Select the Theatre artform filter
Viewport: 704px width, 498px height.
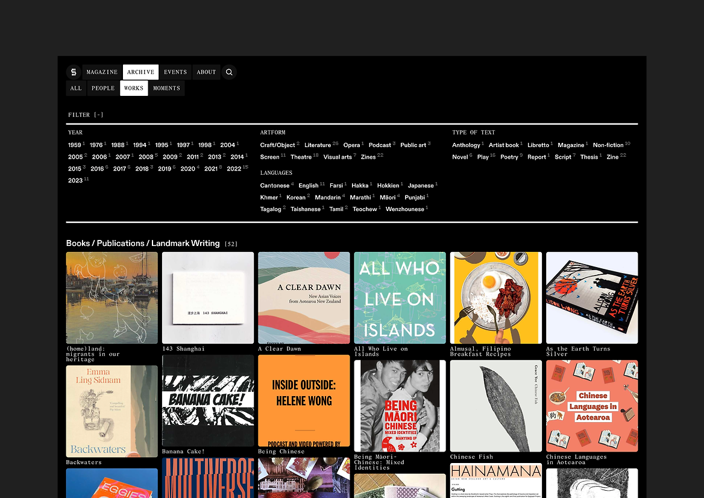[x=301, y=157]
